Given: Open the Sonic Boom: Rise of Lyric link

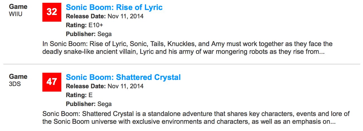Looking at the screenshot, I should (x=114, y=7).
